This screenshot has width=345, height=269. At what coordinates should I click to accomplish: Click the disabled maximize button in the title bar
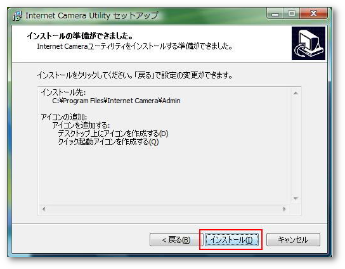pos(292,14)
